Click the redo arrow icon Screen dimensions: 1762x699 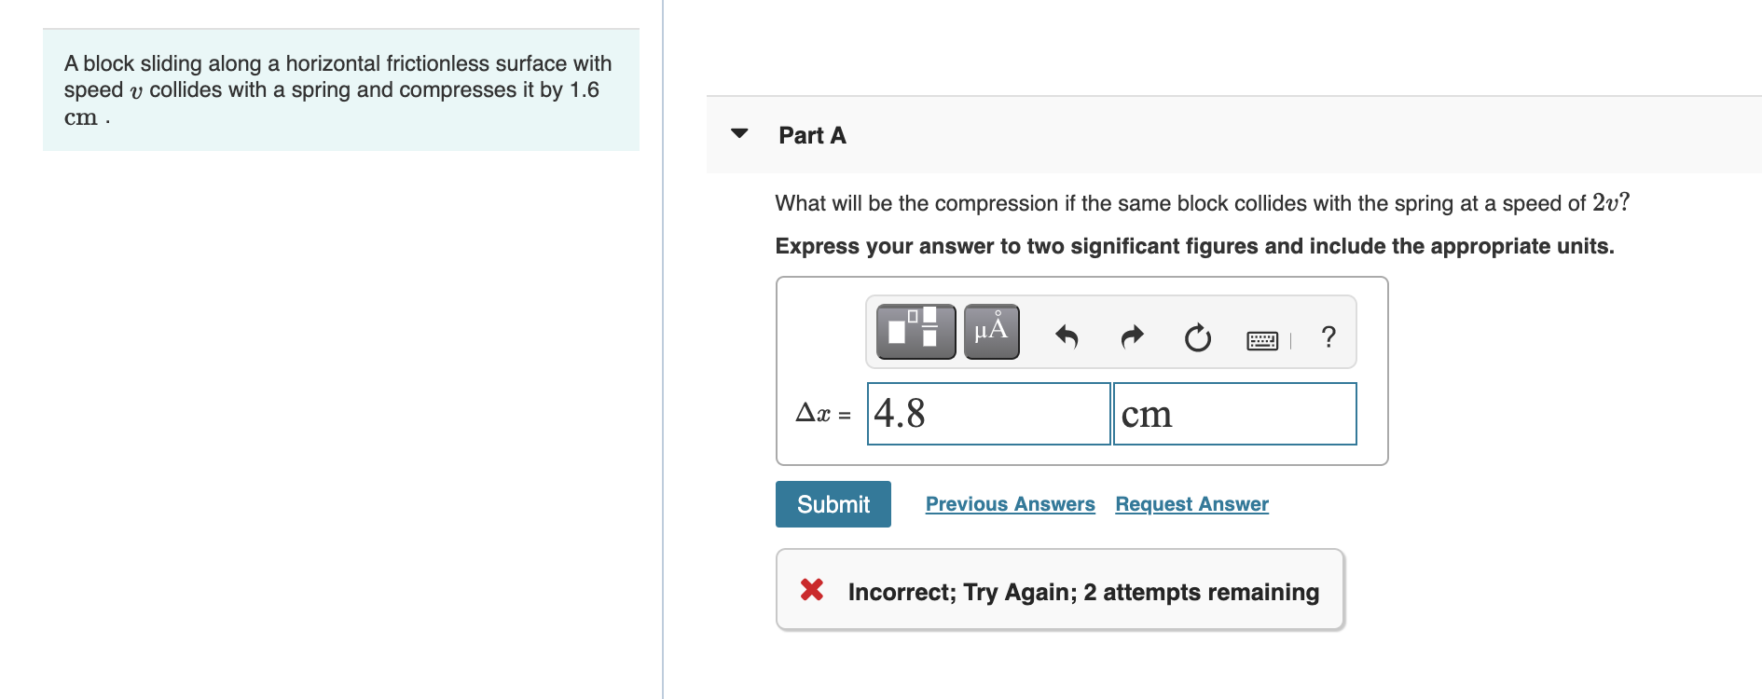click(1132, 336)
